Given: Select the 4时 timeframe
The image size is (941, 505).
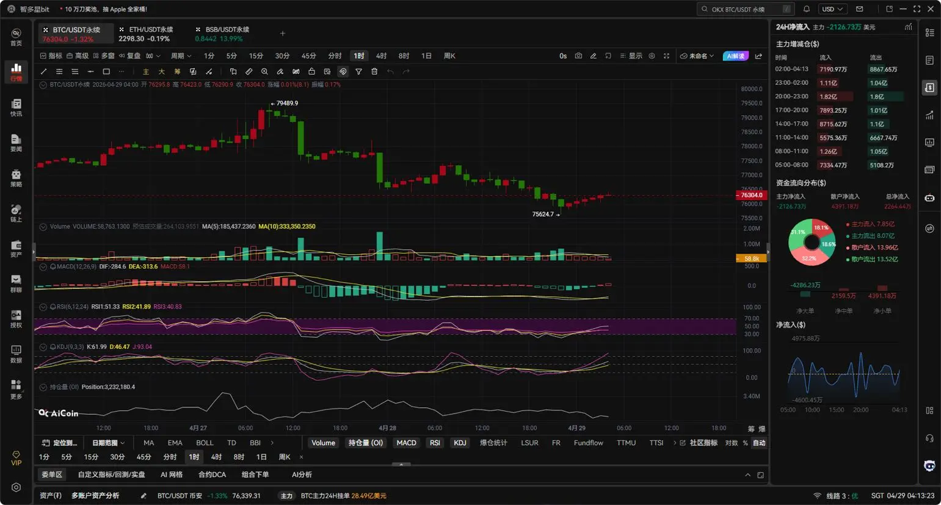Looking at the screenshot, I should [x=381, y=56].
